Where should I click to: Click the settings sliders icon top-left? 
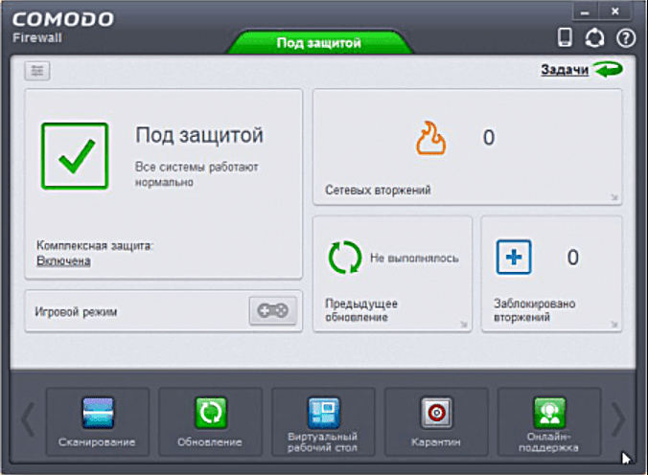point(37,71)
